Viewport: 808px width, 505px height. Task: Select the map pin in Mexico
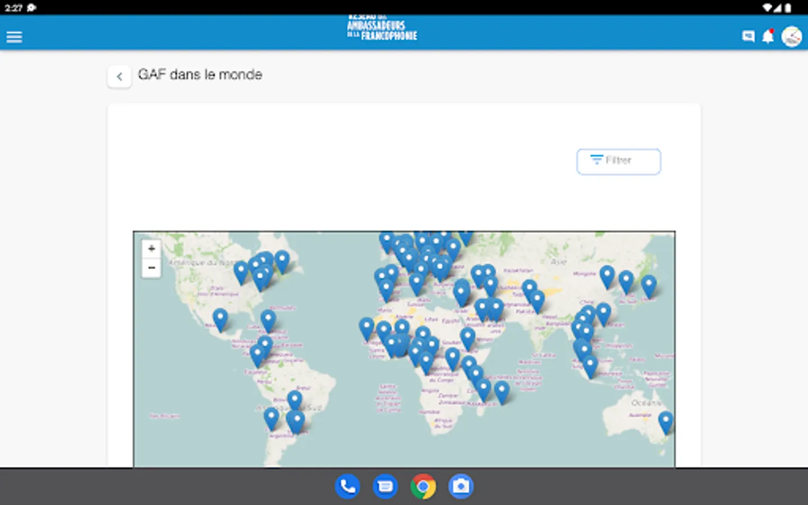221,319
